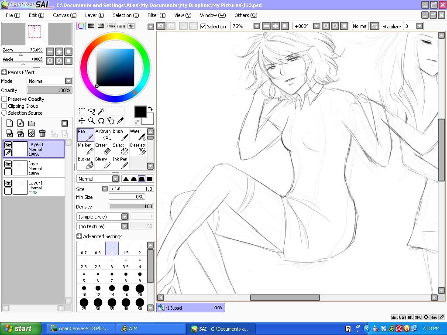Enable the Preserve Opacity checkbox
The image size is (447, 335).
point(4,99)
